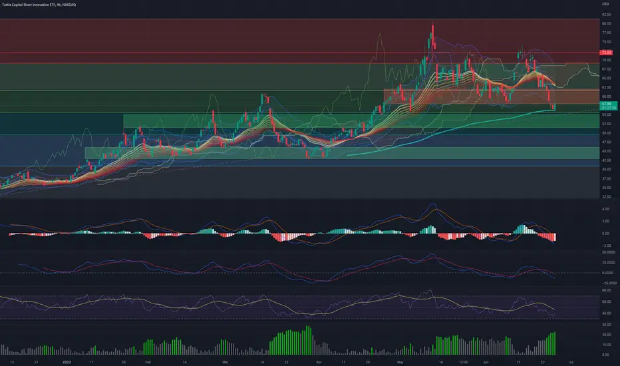Click the 65.00 price axis label

[x=606, y=79]
